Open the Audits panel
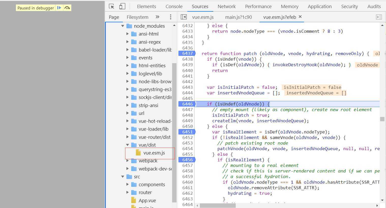 click(x=374, y=6)
